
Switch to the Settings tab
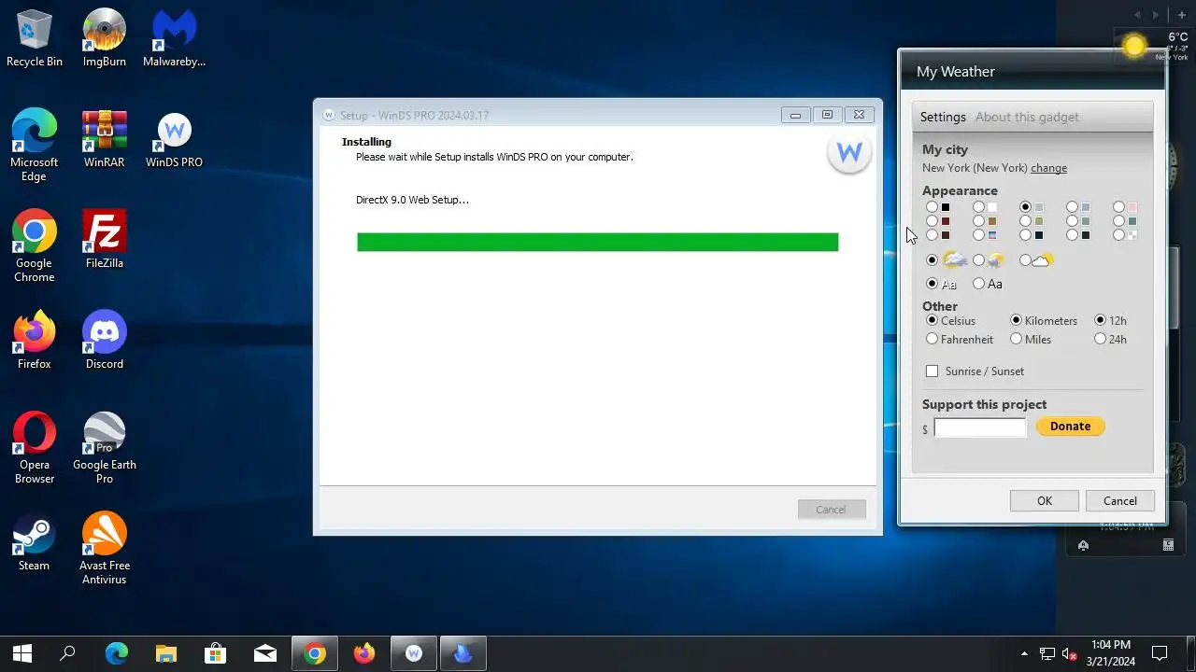(943, 117)
